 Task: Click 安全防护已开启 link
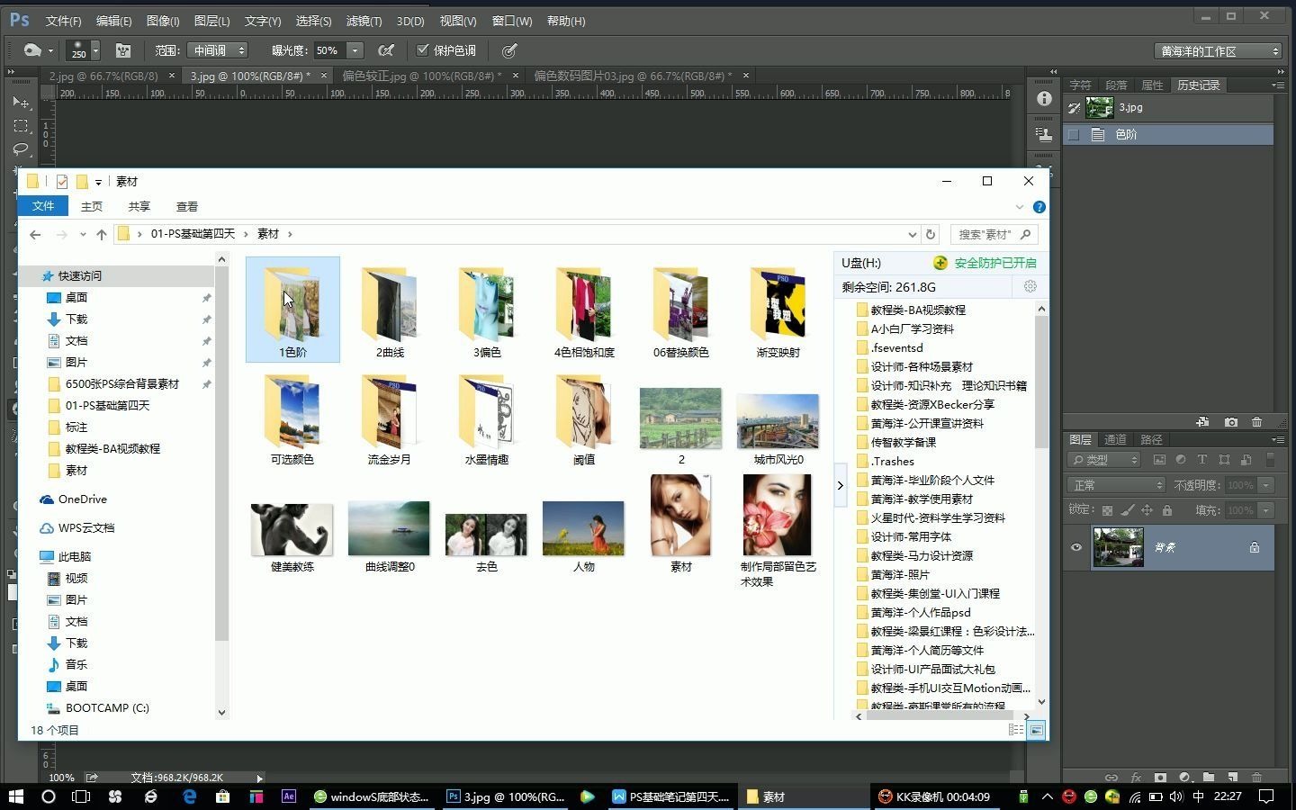995,263
